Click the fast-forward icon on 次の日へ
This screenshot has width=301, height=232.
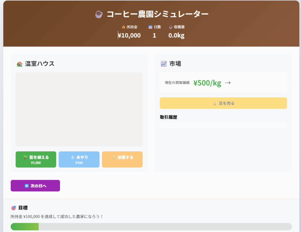(27, 186)
